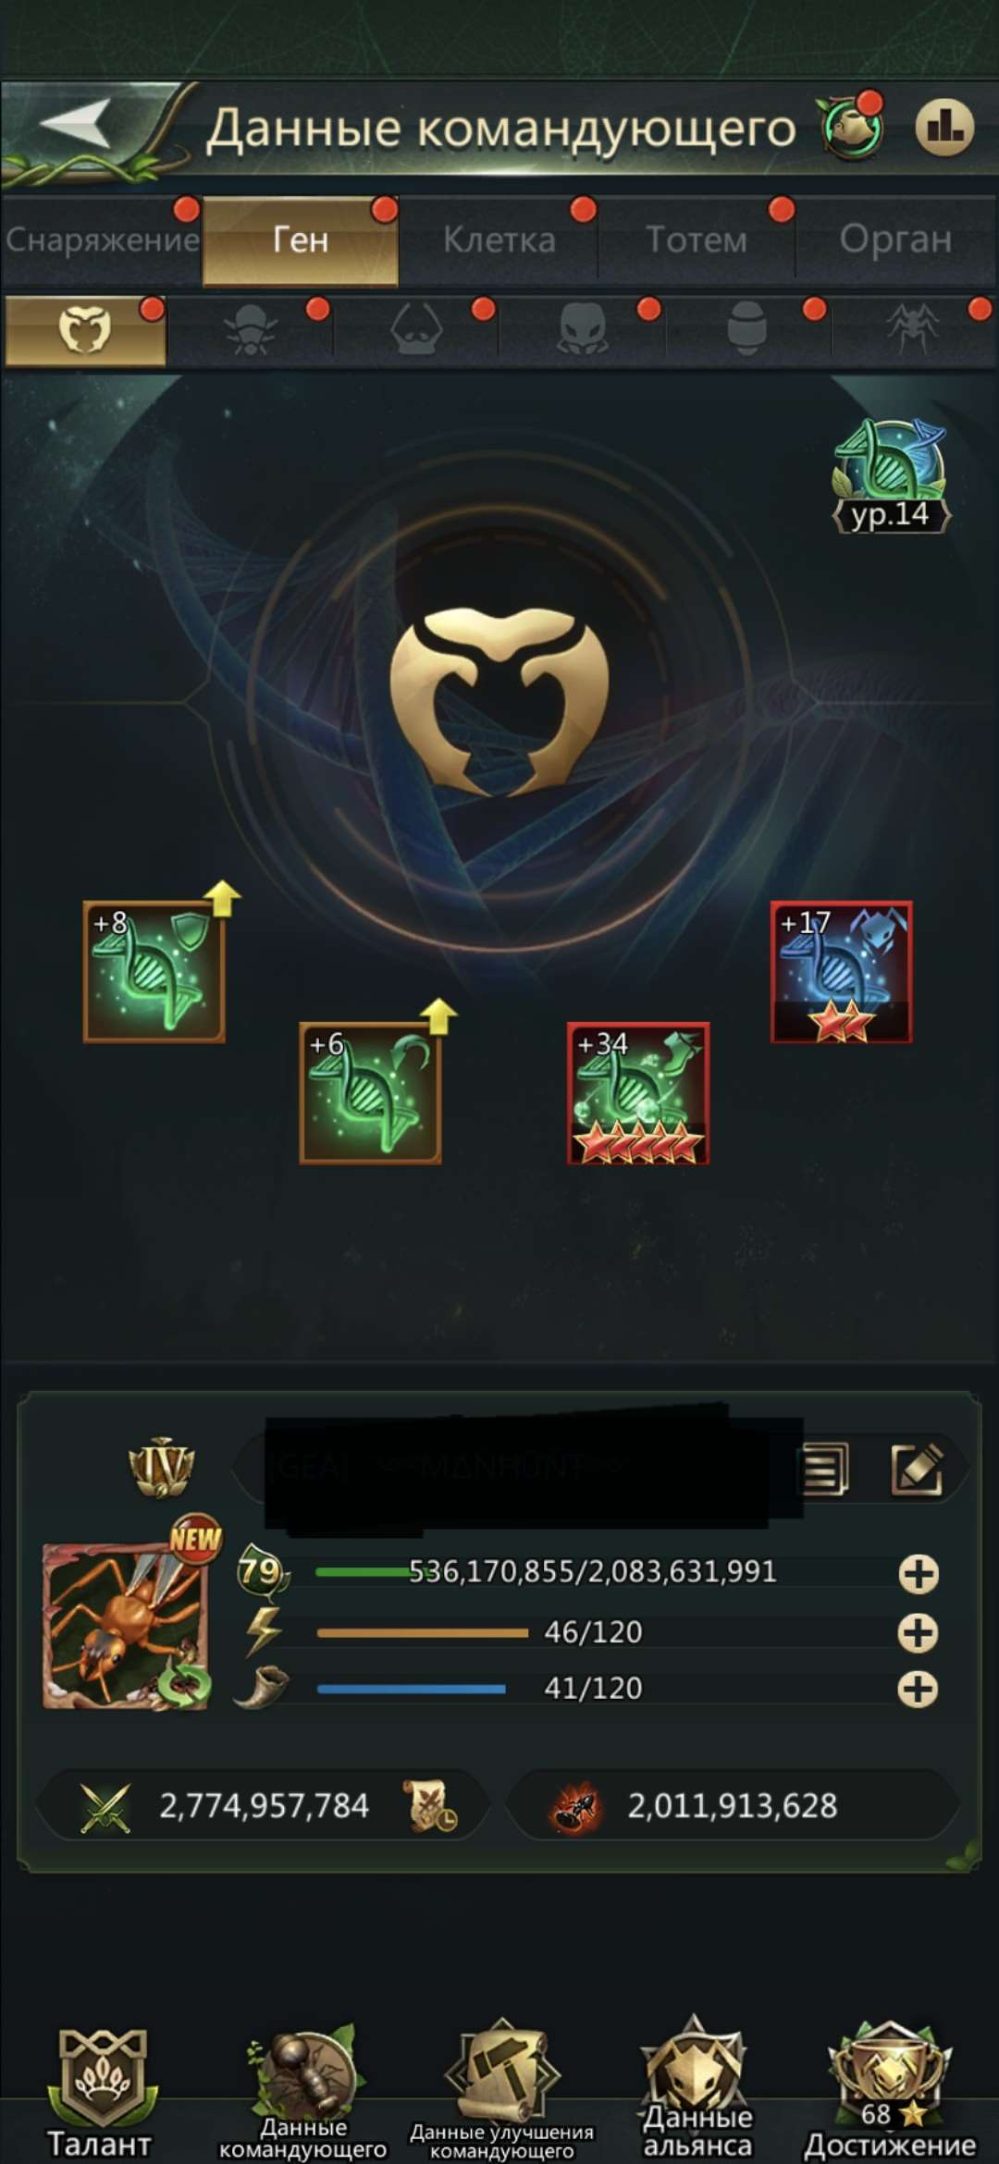Open the notes list icon beside name
Screen dimensions: 999x2164
(823, 1468)
